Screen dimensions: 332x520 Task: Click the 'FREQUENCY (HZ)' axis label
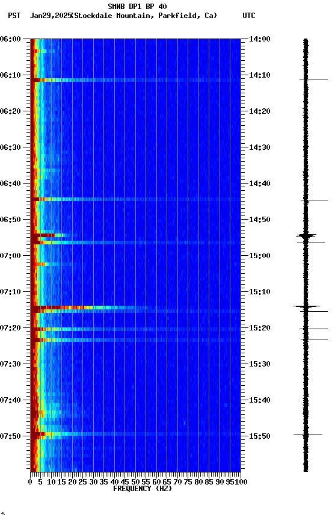[143, 489]
